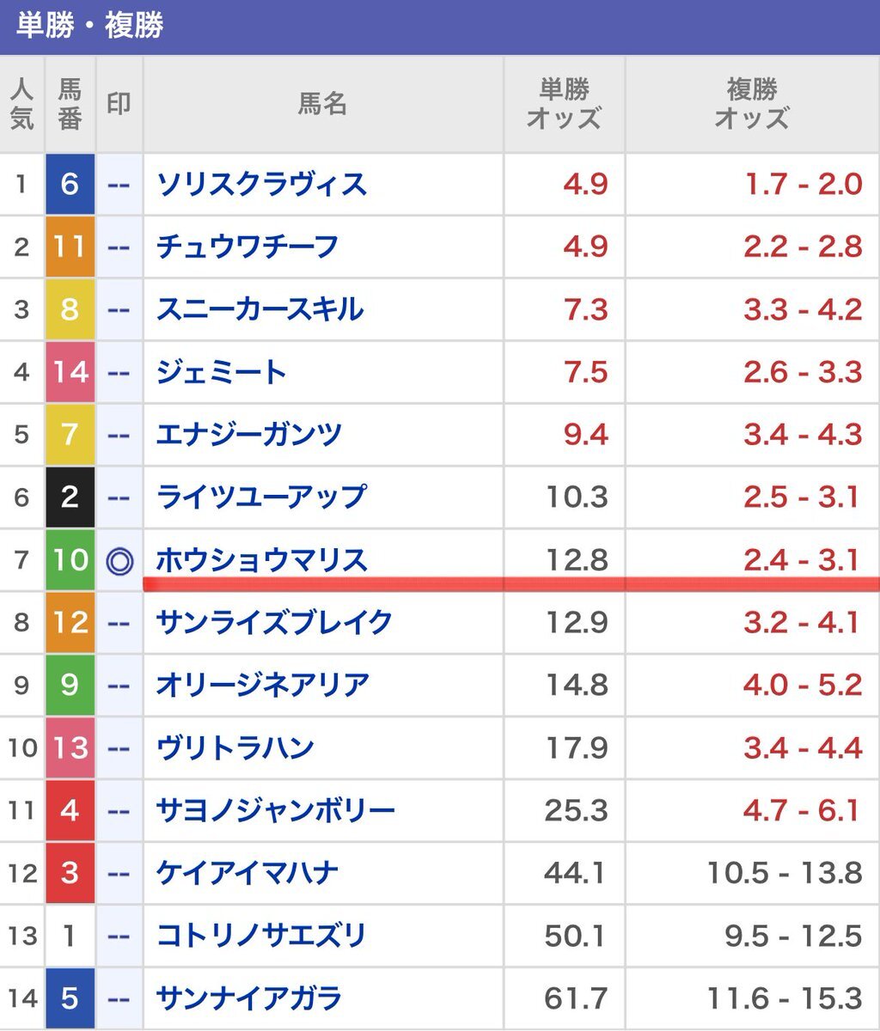Select the double-circle mark for ホウショウマリス
880x1031 pixels.
pos(119,560)
